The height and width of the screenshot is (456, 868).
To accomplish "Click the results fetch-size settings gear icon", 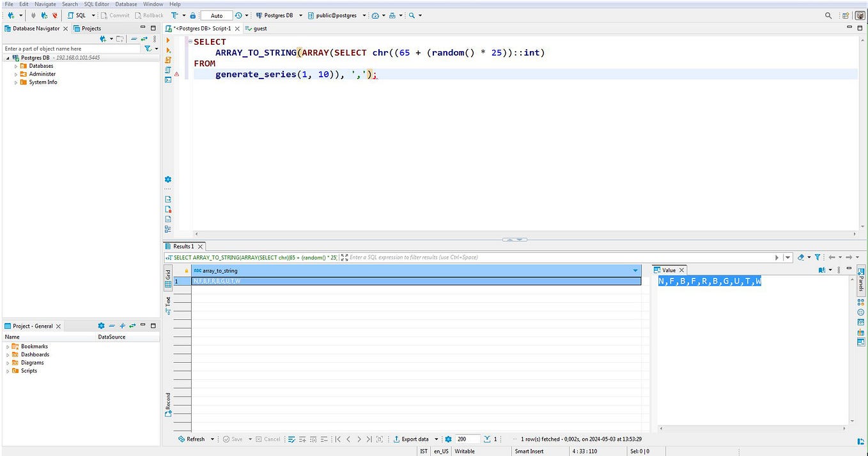I will pos(448,439).
